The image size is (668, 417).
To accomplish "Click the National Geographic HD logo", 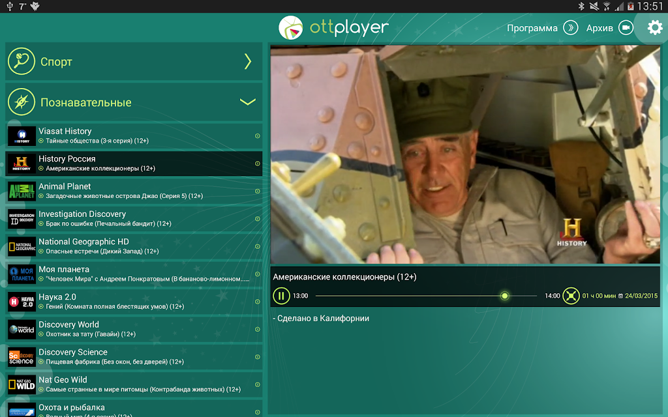I will point(22,246).
